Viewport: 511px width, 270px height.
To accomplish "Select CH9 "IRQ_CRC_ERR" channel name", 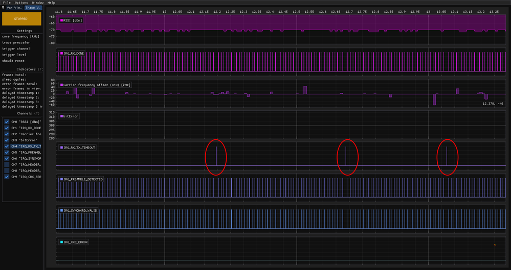I will pos(26,177).
